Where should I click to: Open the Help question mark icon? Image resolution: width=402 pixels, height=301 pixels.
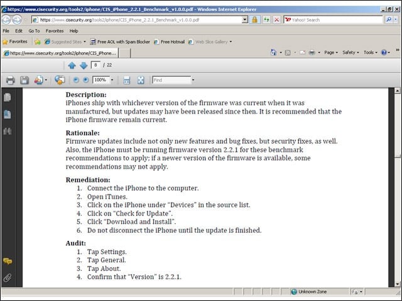coord(384,53)
